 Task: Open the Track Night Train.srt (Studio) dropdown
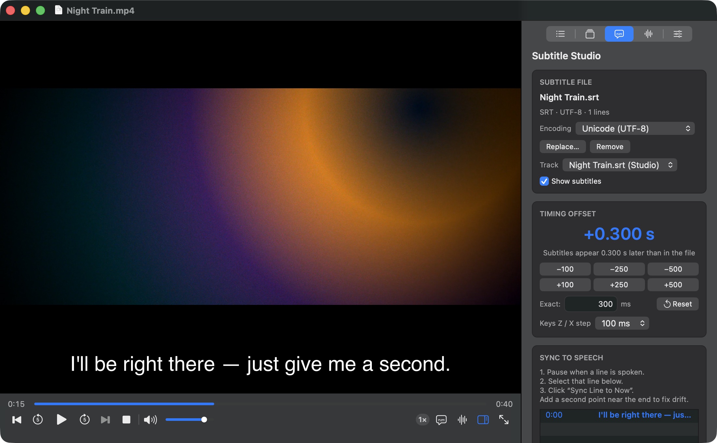pyautogui.click(x=620, y=165)
